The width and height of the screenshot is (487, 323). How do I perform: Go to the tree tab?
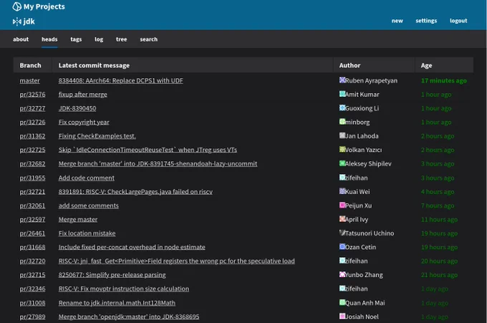click(x=122, y=39)
